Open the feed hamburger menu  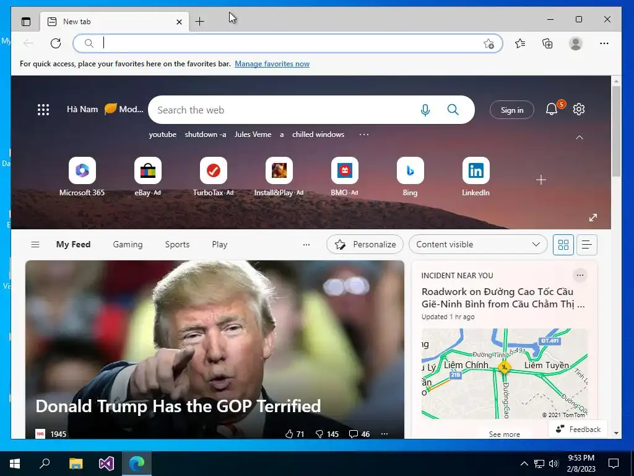(35, 244)
